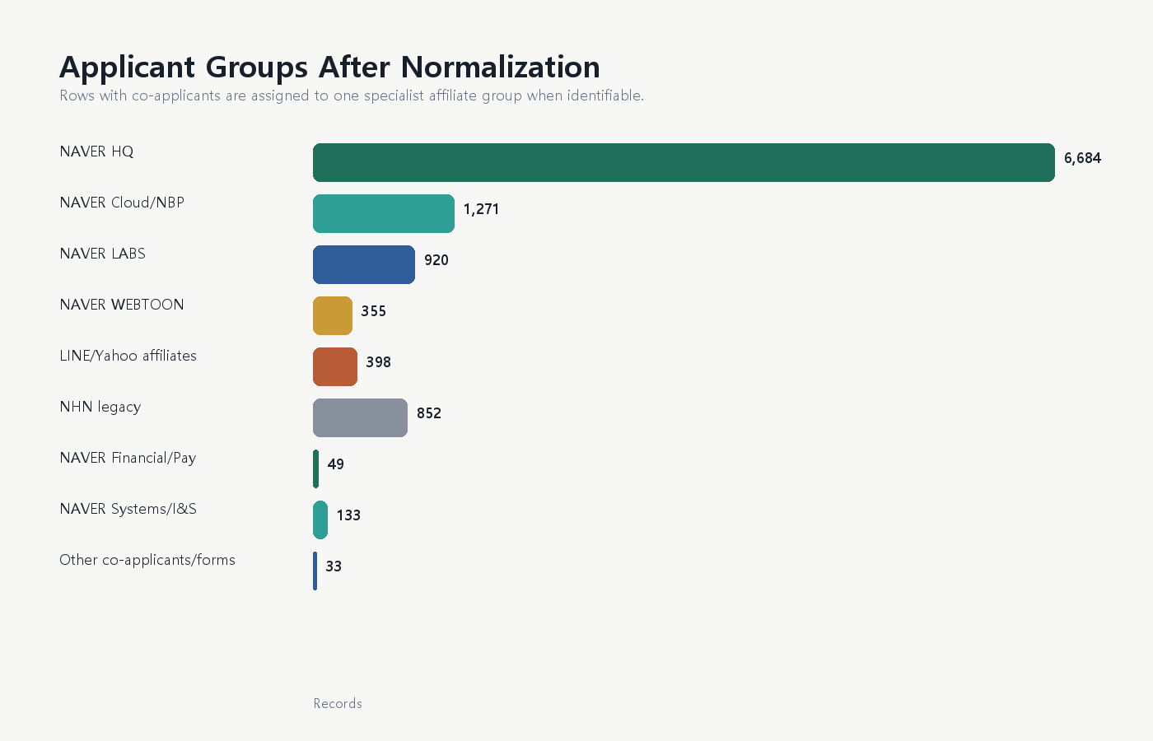This screenshot has width=1153, height=741.
Task: Select the NAVER Cloud/NBP label
Action: 122,203
